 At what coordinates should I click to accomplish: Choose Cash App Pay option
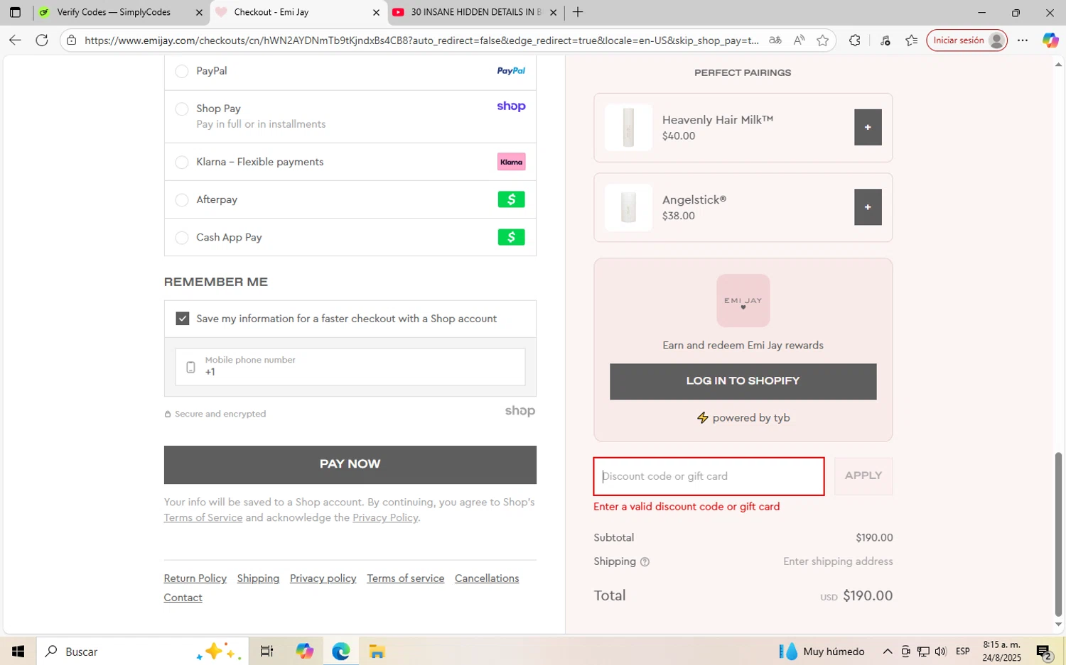tap(182, 237)
